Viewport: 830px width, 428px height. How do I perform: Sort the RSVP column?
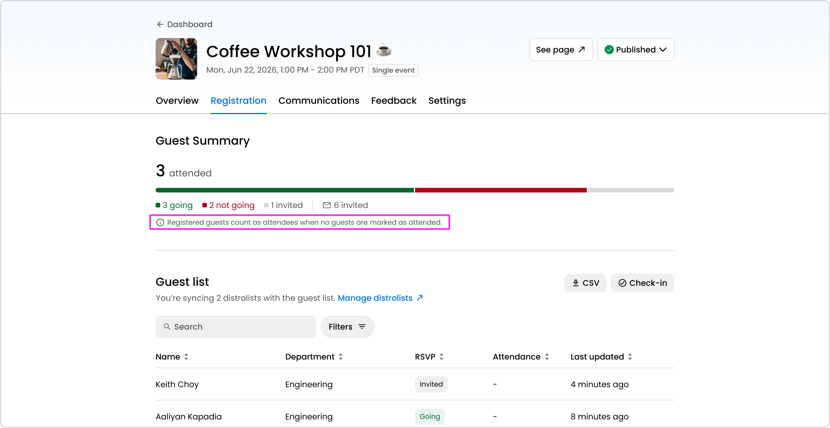442,357
